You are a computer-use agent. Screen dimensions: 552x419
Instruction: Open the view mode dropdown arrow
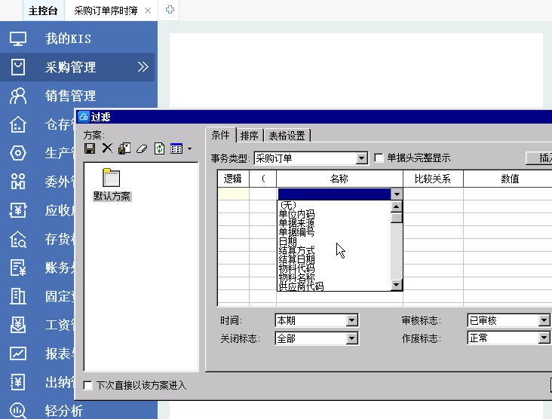(189, 148)
